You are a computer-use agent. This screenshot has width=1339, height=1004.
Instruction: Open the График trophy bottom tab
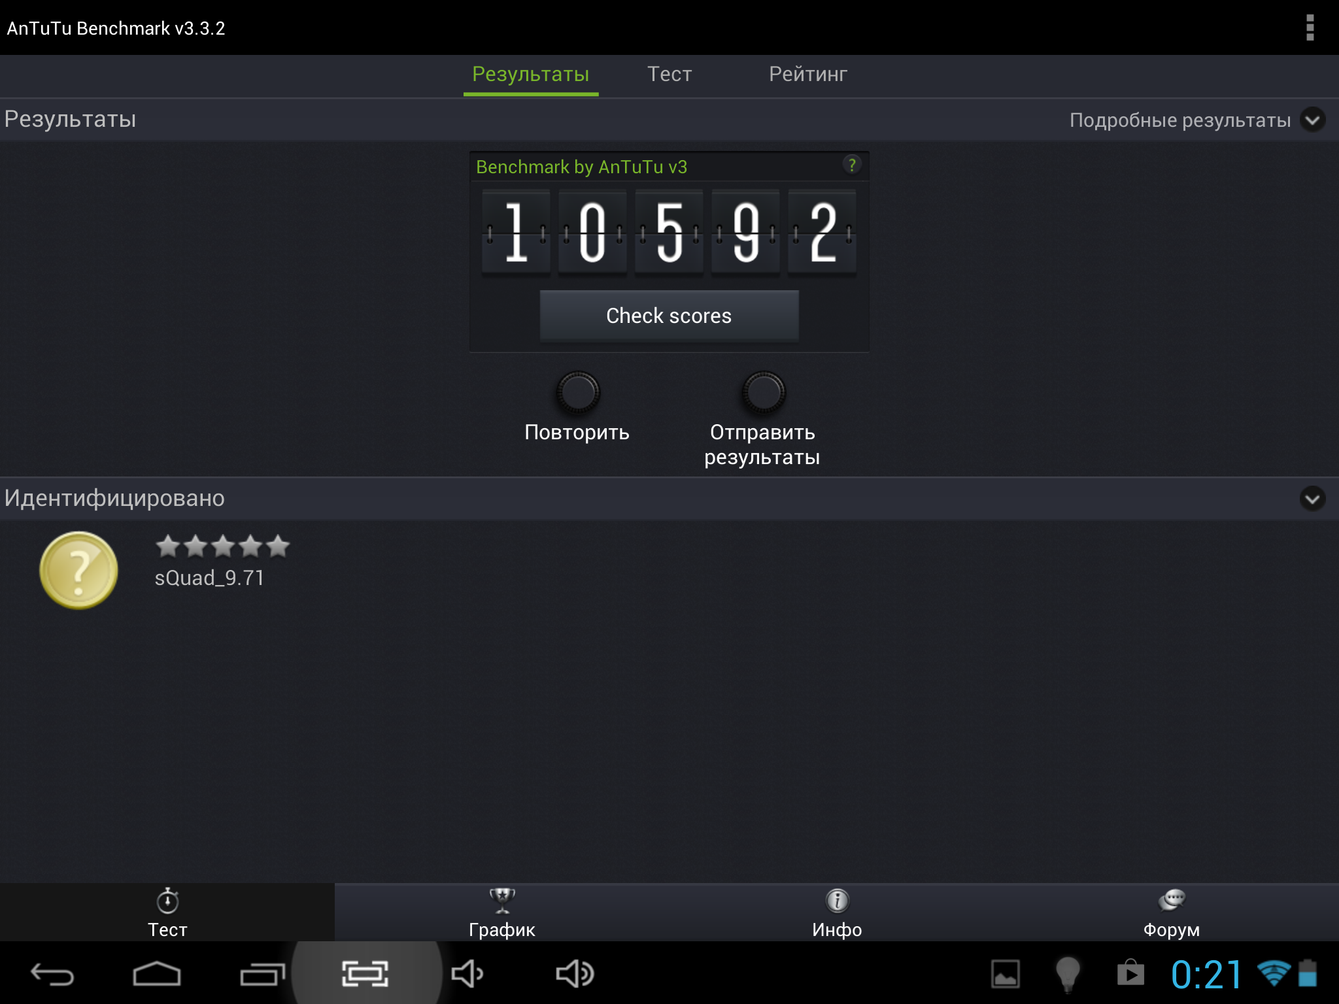502,912
